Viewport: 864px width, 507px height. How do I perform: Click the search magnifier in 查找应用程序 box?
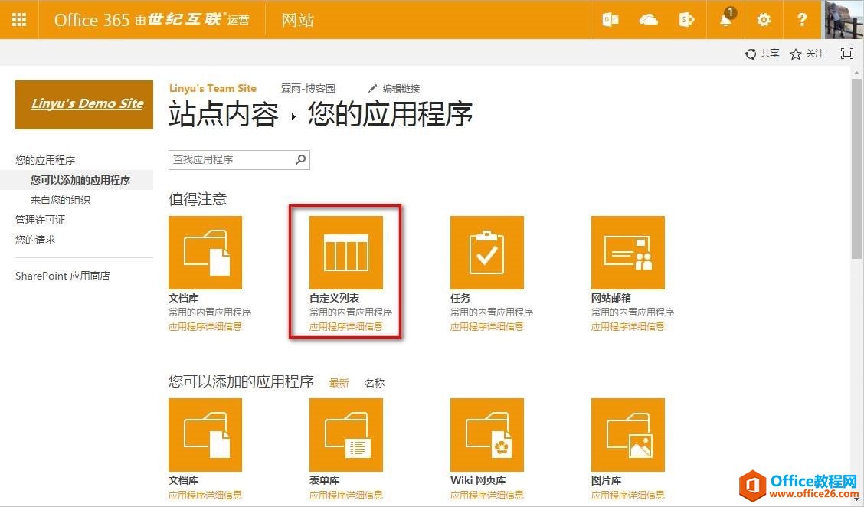[x=301, y=159]
